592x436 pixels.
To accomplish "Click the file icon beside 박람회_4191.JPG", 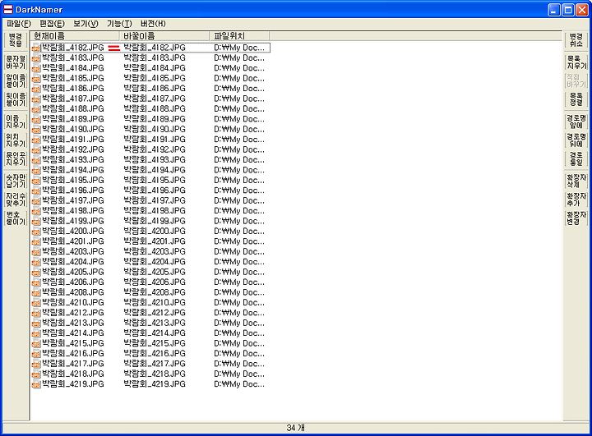I will pos(36,140).
